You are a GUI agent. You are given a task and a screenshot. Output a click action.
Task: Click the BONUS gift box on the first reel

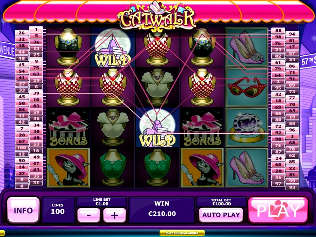[68, 127]
